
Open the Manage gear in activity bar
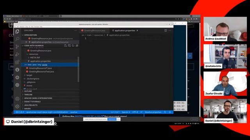click(x=17, y=106)
